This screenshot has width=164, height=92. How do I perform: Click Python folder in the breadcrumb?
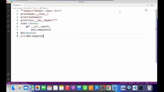click(x=35, y=8)
